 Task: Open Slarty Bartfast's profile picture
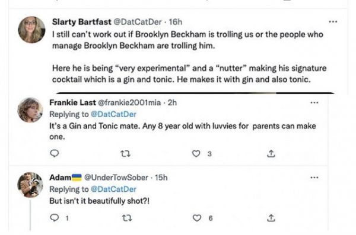click(x=31, y=30)
